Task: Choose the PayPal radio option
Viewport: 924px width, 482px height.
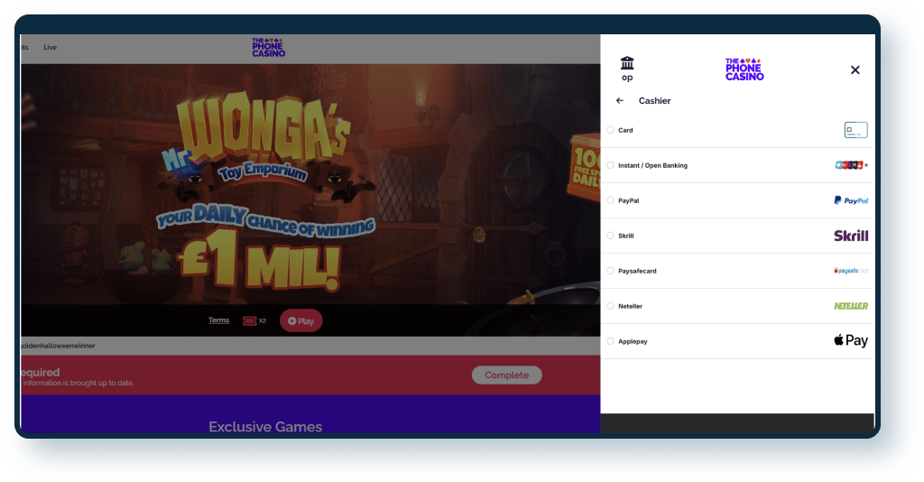Action: (611, 200)
